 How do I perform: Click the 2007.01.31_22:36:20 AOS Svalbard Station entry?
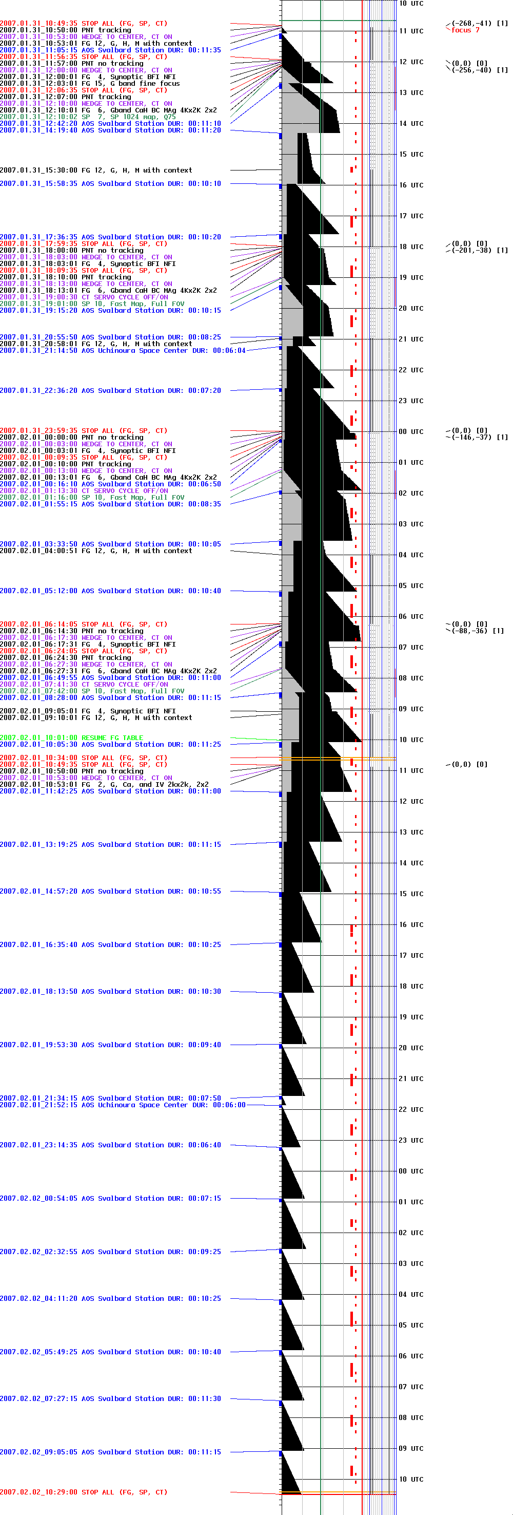click(x=110, y=390)
